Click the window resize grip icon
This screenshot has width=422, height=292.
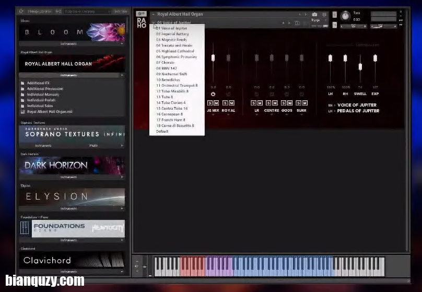coord(408,281)
